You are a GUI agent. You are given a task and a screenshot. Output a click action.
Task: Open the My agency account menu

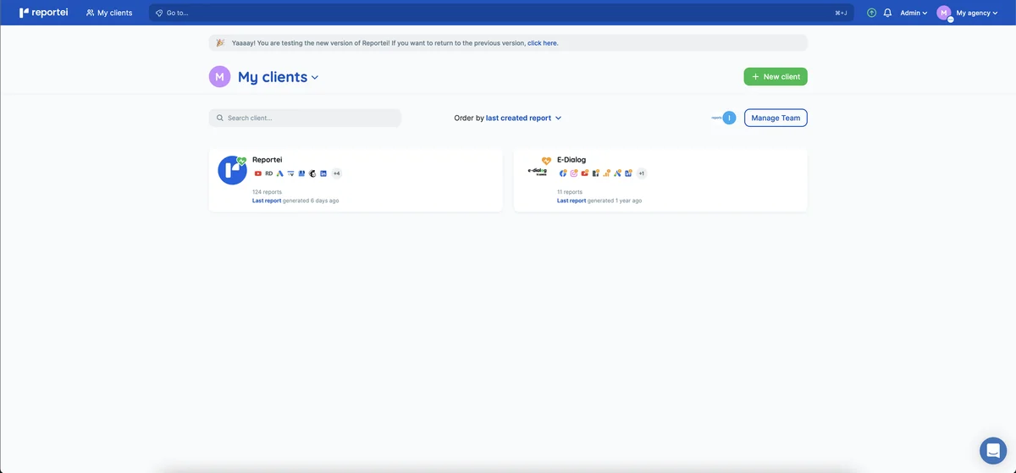coord(976,13)
